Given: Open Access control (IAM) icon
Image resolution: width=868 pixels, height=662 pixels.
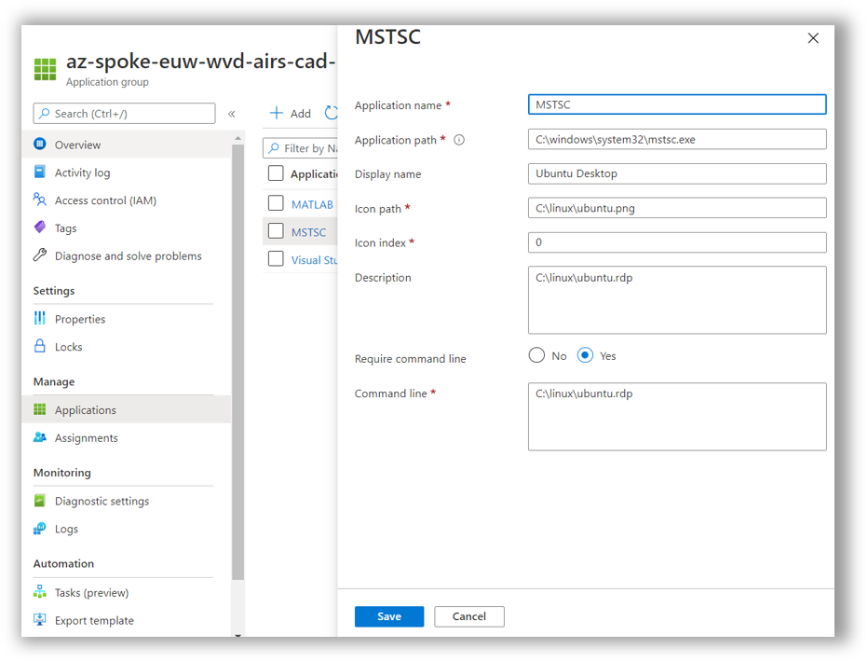Looking at the screenshot, I should (40, 200).
